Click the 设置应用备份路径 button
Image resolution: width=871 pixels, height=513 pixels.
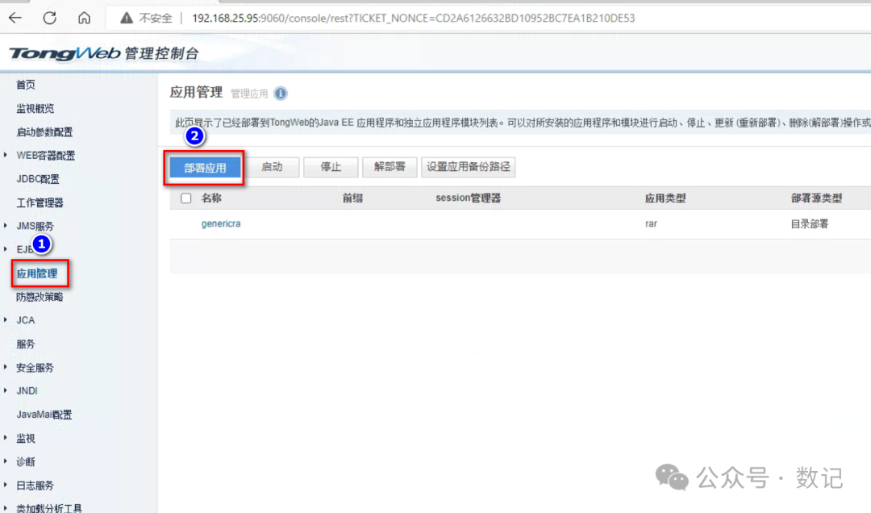[x=469, y=167]
